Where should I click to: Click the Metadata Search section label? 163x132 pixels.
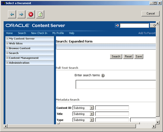pos(68,100)
